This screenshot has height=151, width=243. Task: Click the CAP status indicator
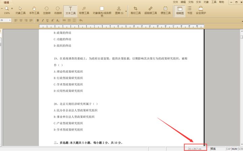228,149
